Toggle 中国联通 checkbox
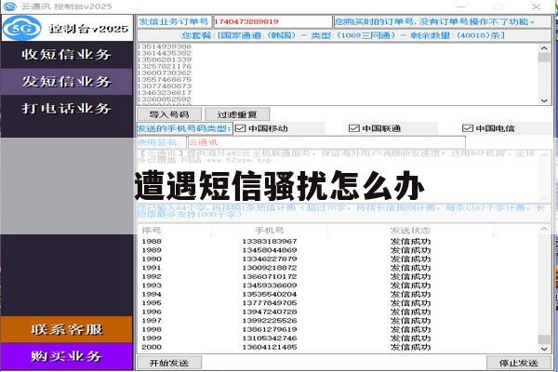 point(353,128)
